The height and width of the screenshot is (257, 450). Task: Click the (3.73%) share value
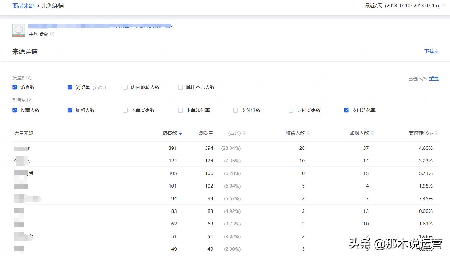pos(232,224)
